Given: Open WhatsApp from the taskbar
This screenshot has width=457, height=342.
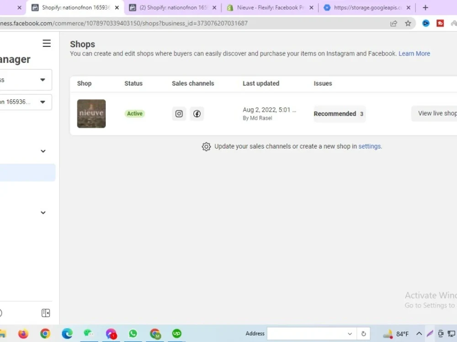Looking at the screenshot, I should tap(133, 334).
